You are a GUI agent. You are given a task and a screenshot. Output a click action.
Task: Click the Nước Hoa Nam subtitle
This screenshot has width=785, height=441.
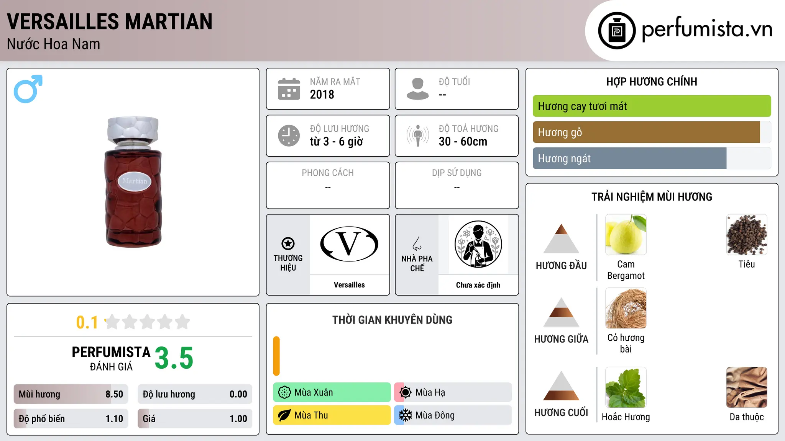[x=53, y=44]
